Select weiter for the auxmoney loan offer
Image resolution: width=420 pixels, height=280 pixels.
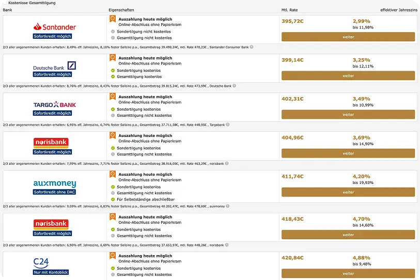tap(348, 192)
